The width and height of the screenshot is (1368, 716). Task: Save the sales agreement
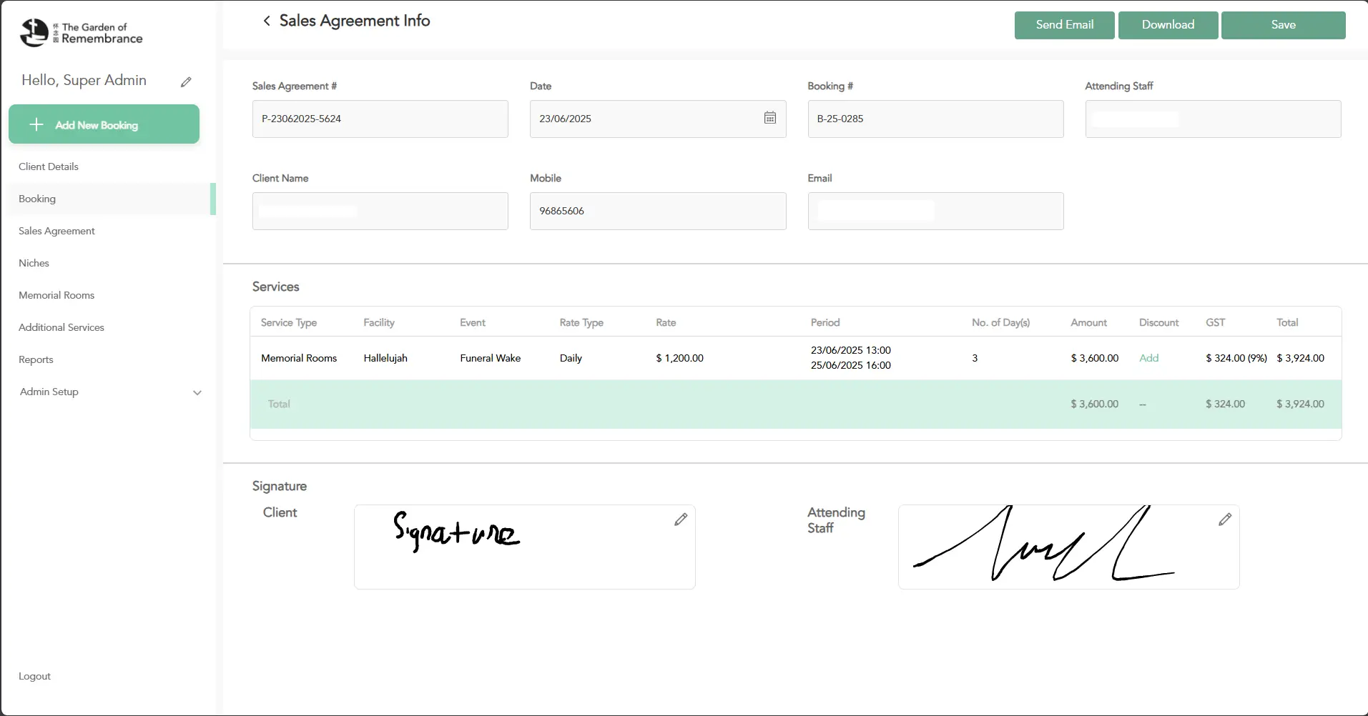tap(1283, 25)
